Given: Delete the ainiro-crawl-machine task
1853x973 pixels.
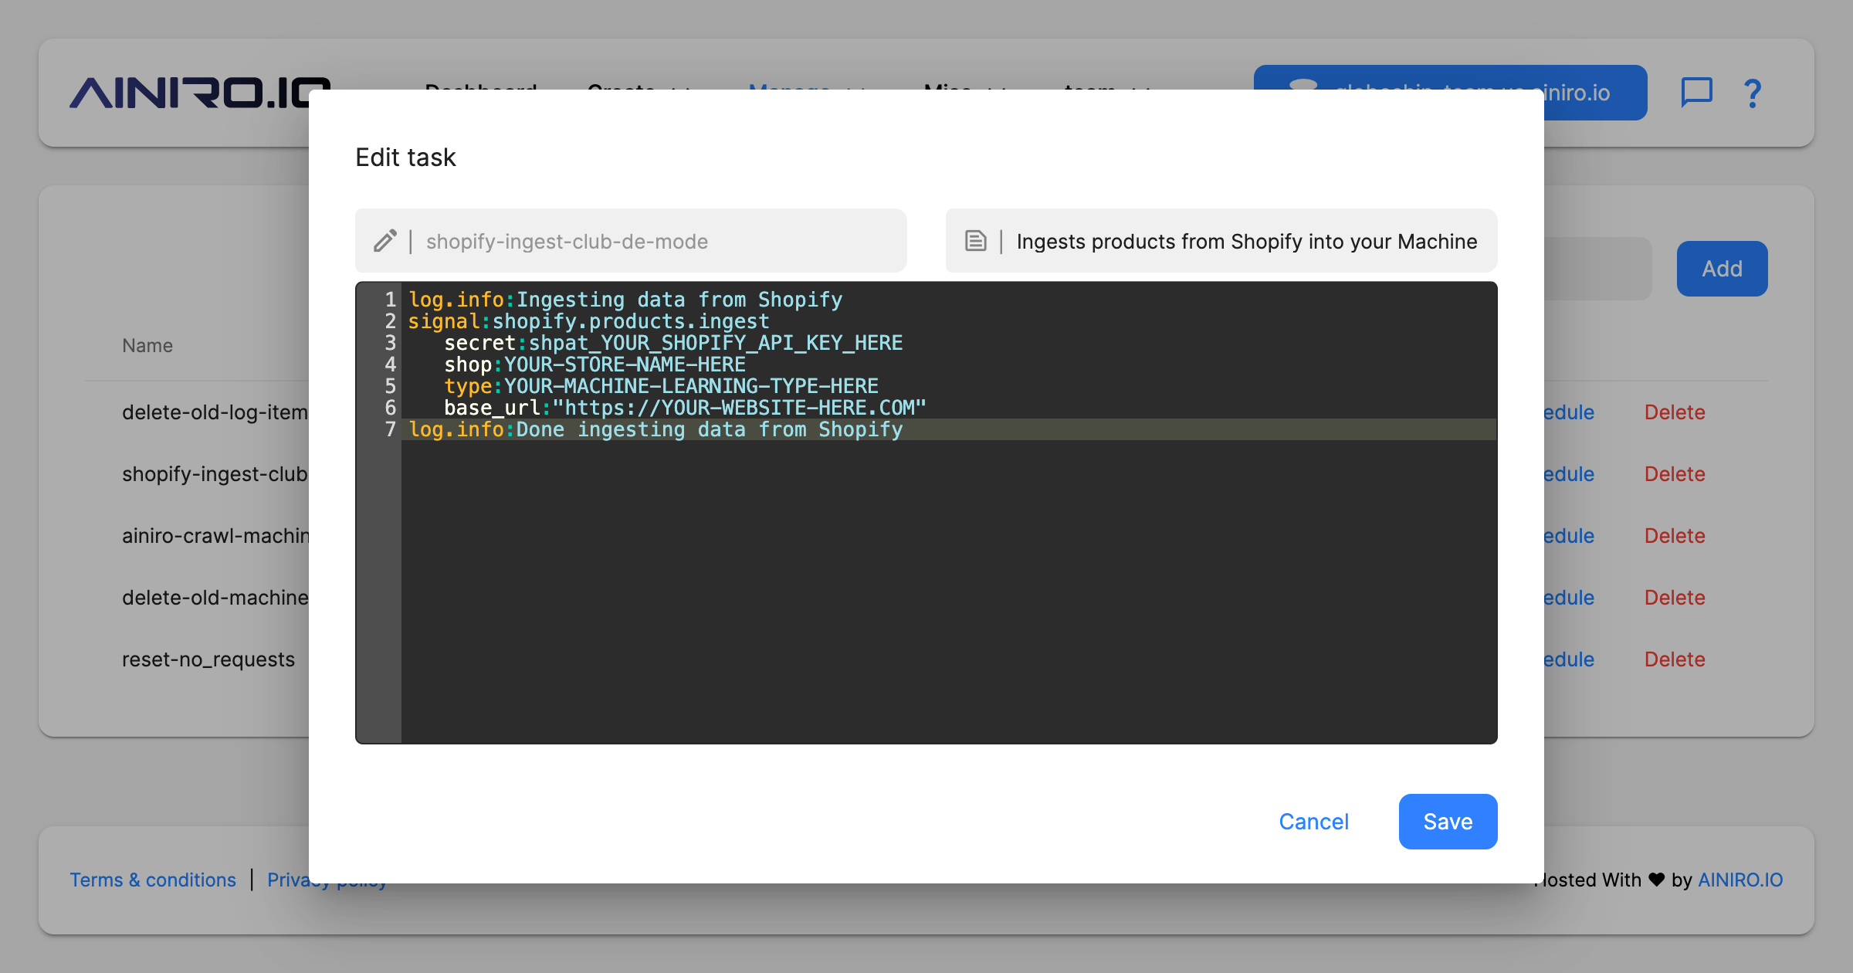Looking at the screenshot, I should 1674,536.
